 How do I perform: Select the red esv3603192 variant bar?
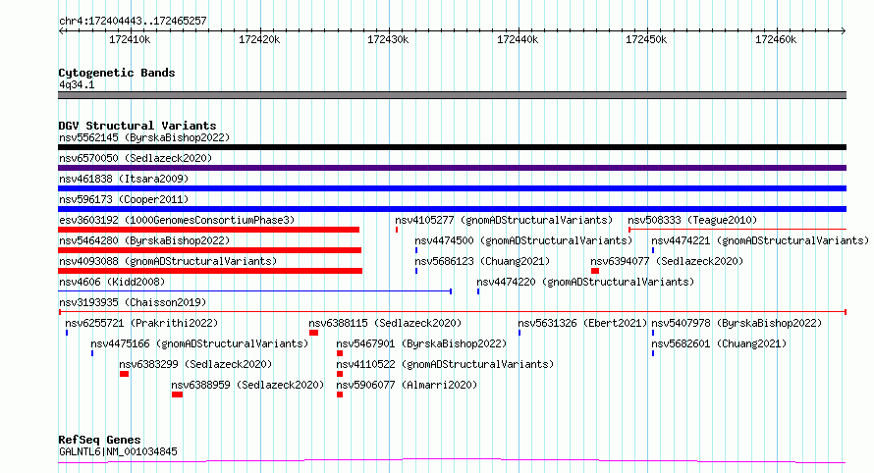[x=208, y=230]
